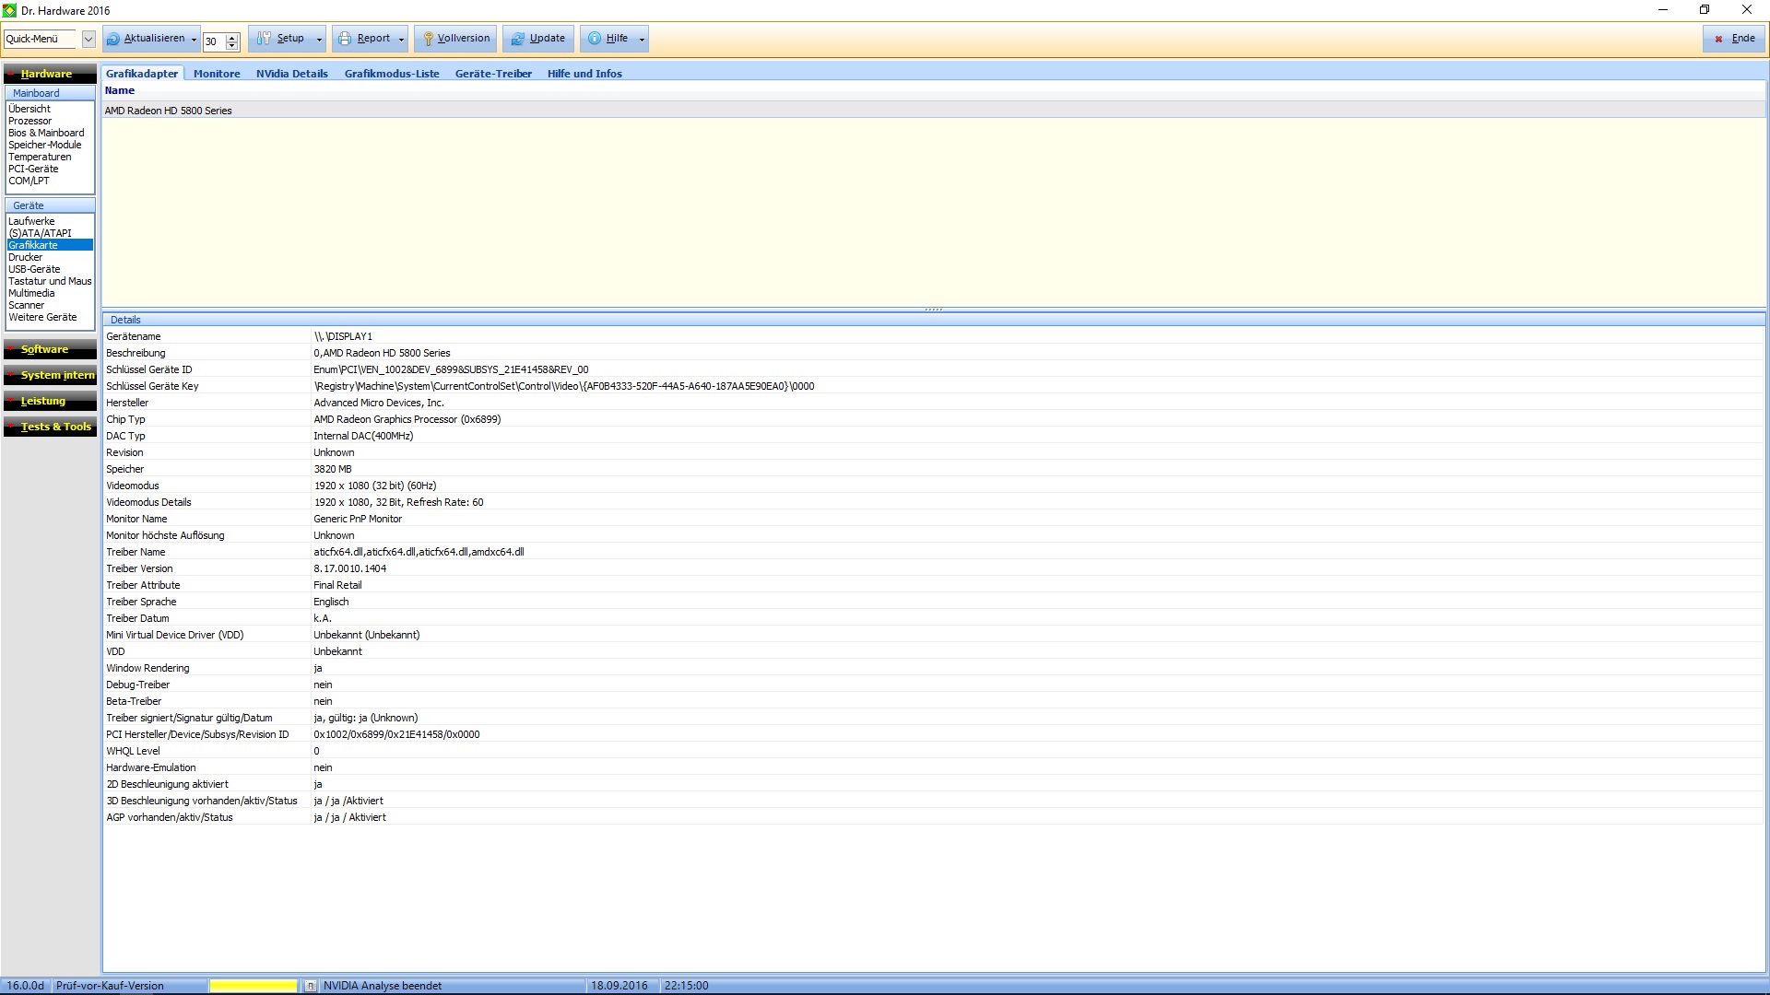Expand the Aktualisieren dropdown arrow
1770x995 pixels.
194,40
